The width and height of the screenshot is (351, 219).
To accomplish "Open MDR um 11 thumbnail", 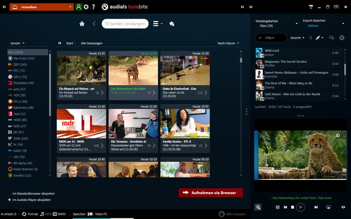I will [x=82, y=123].
